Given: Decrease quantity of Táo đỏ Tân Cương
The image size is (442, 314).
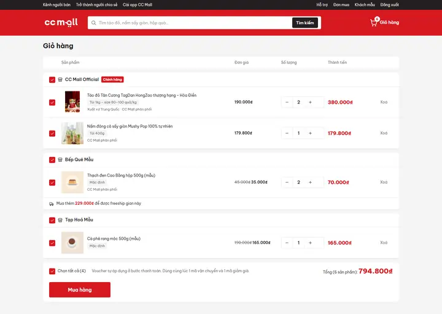Looking at the screenshot, I should [x=287, y=102].
